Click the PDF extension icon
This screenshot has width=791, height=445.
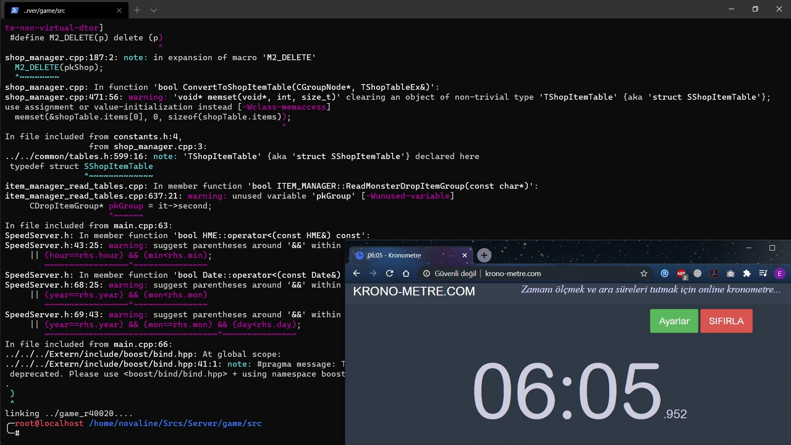click(714, 273)
